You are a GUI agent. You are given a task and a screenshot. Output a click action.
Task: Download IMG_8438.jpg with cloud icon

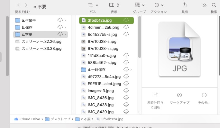(126, 105)
